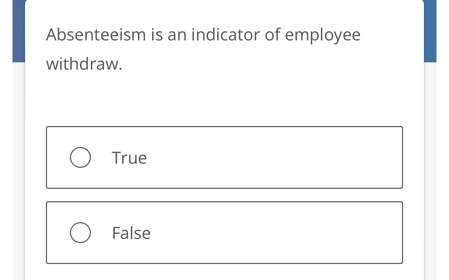Click the border of the False option

click(224, 202)
